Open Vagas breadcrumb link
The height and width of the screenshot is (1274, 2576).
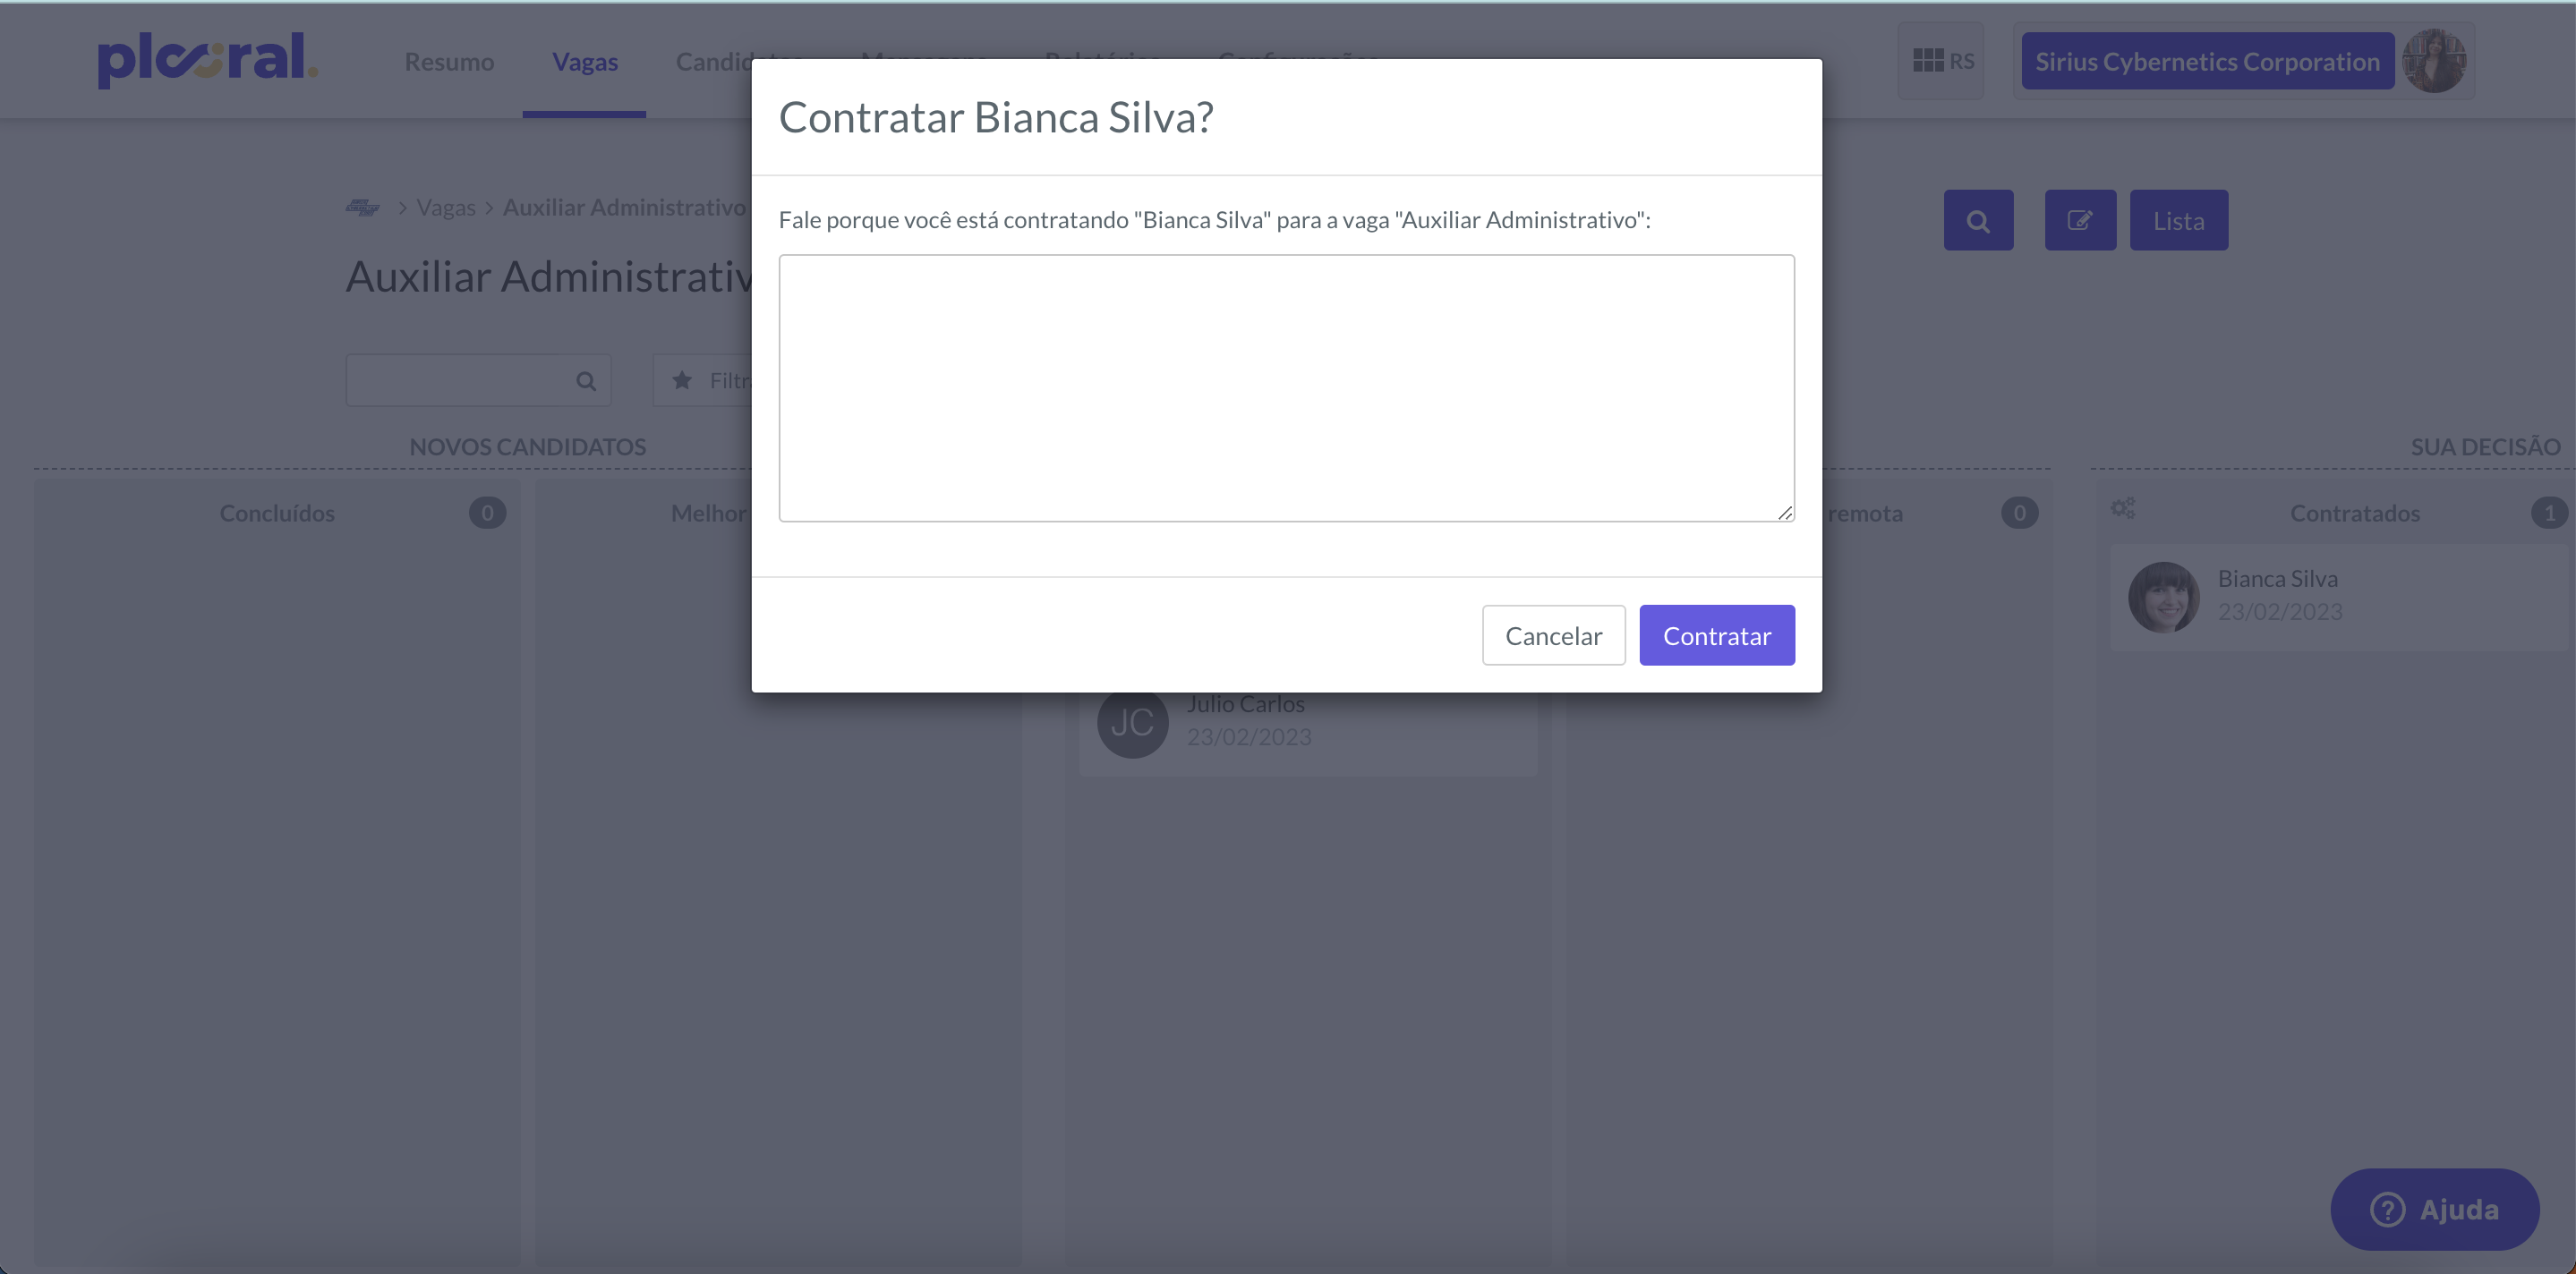(x=446, y=208)
